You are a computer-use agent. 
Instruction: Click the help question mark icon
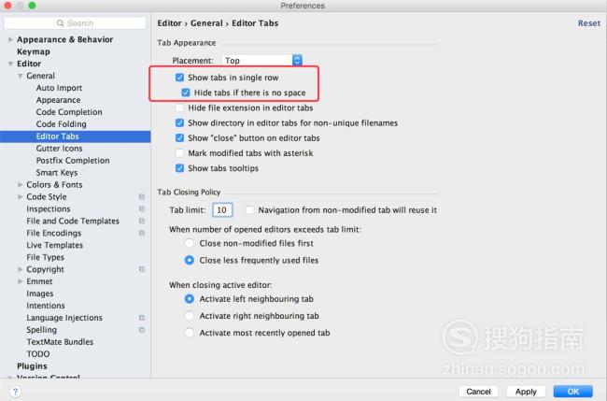[15, 392]
